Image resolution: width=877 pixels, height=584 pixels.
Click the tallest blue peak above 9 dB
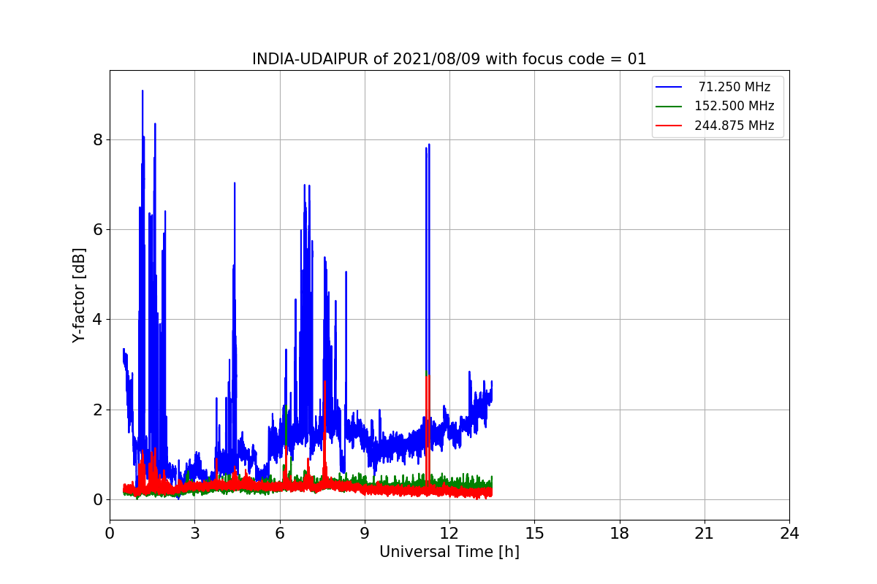[x=143, y=91]
